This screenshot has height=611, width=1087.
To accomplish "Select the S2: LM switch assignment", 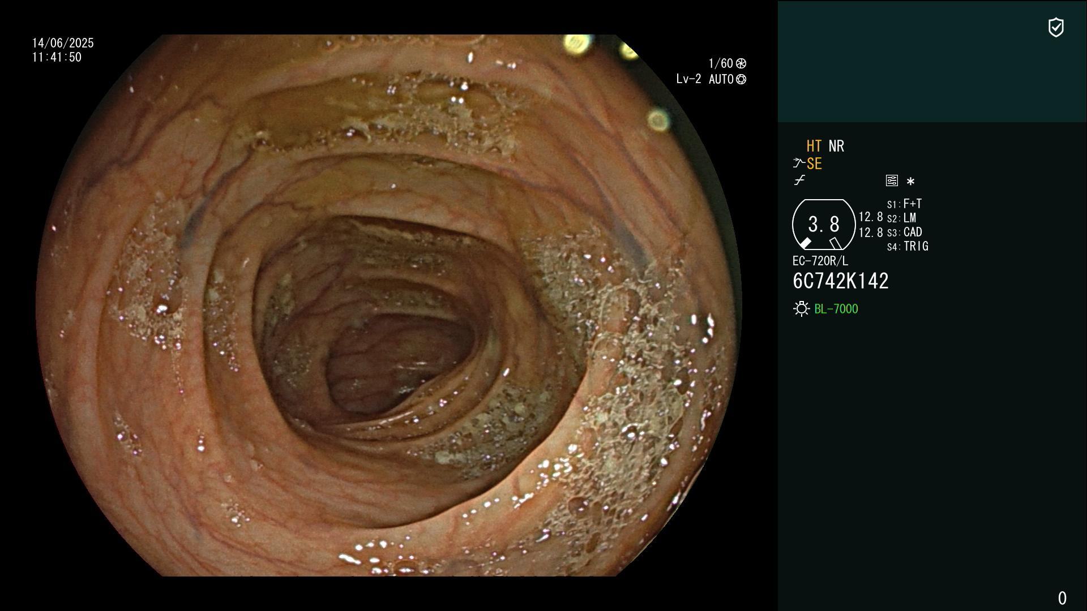I will click(902, 218).
